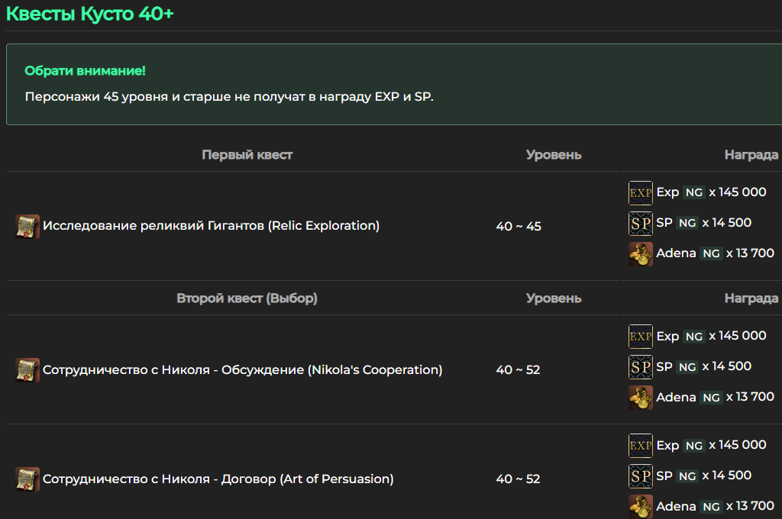Click the 'Квесты Кусто 40+' heading
782x519 pixels.
coord(90,14)
